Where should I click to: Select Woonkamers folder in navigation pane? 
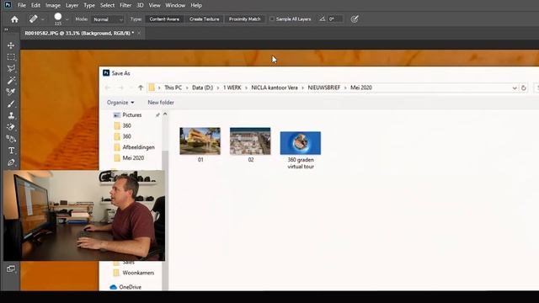coord(134,273)
